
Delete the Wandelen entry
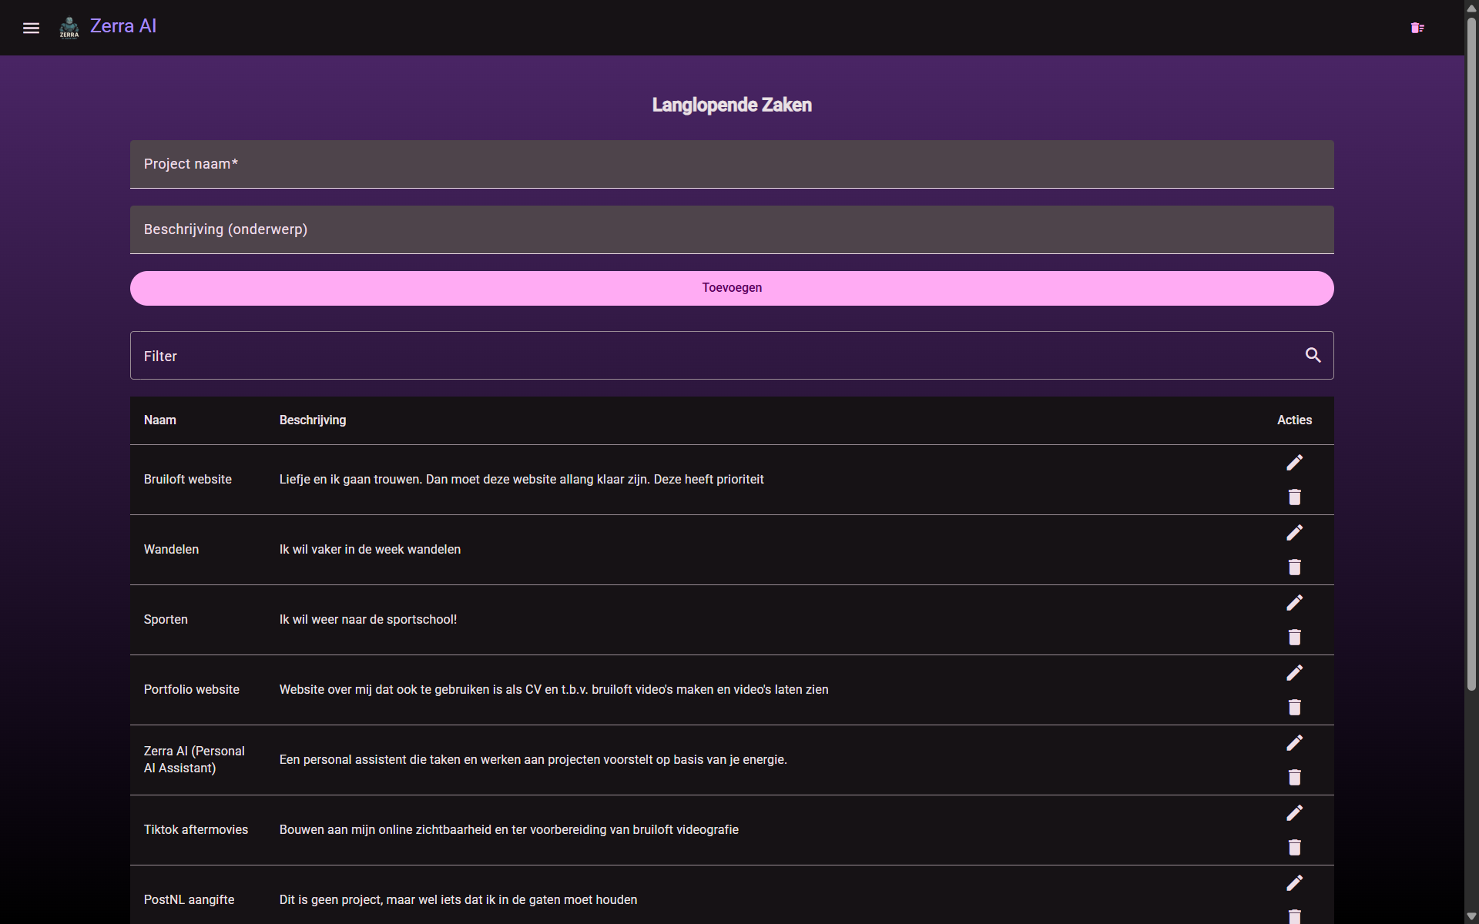(x=1295, y=567)
